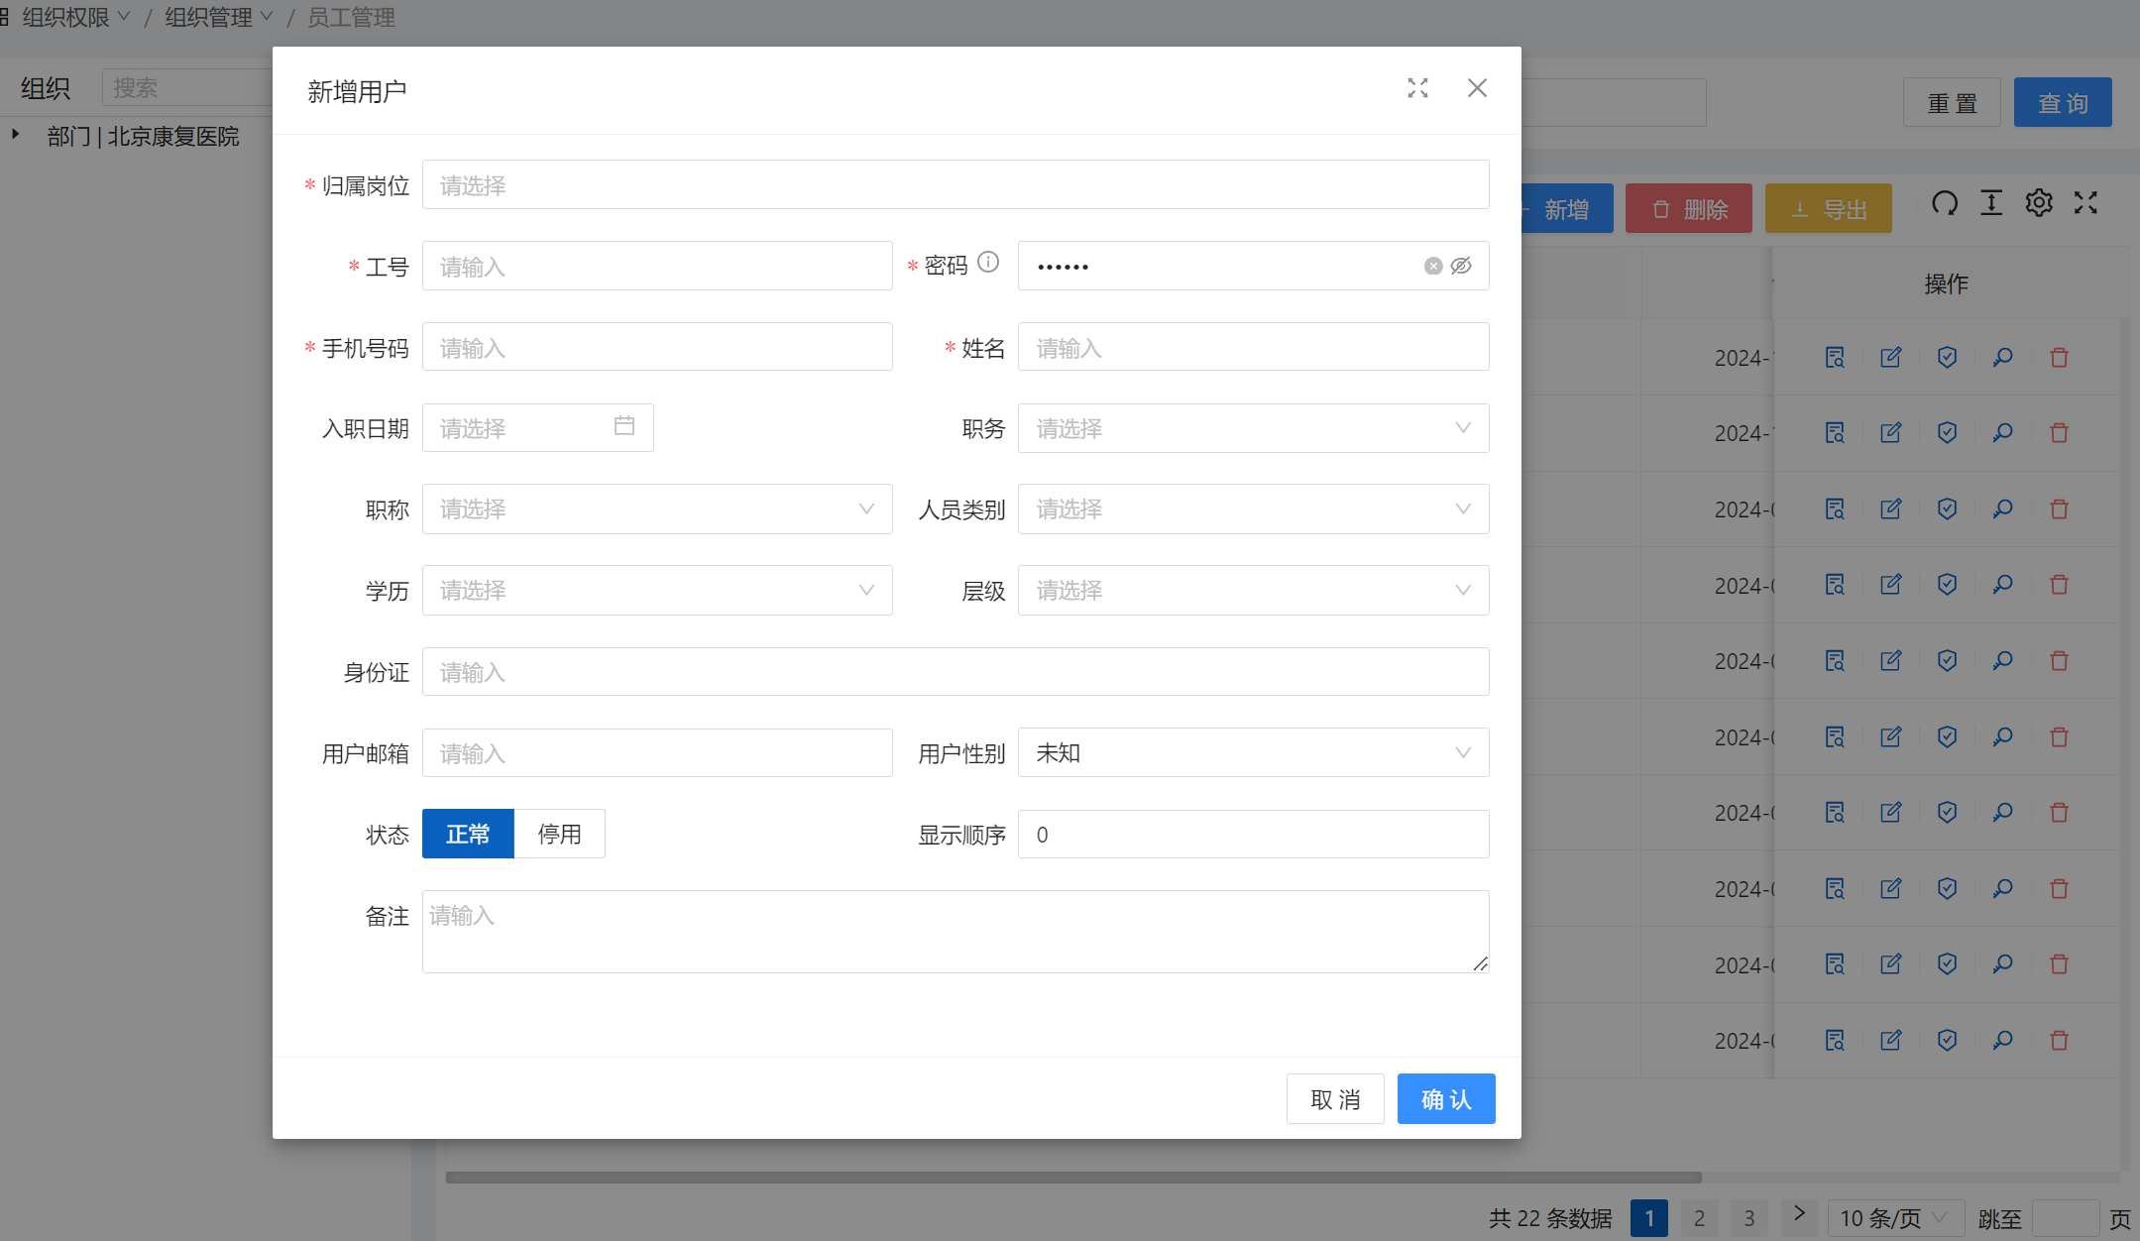Viewport: 2140px width, 1241px height.
Task: Select the 停用 status option
Action: 559,835
